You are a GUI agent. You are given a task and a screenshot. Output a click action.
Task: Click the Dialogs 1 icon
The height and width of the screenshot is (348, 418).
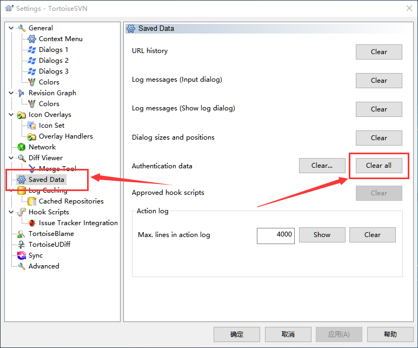32,50
